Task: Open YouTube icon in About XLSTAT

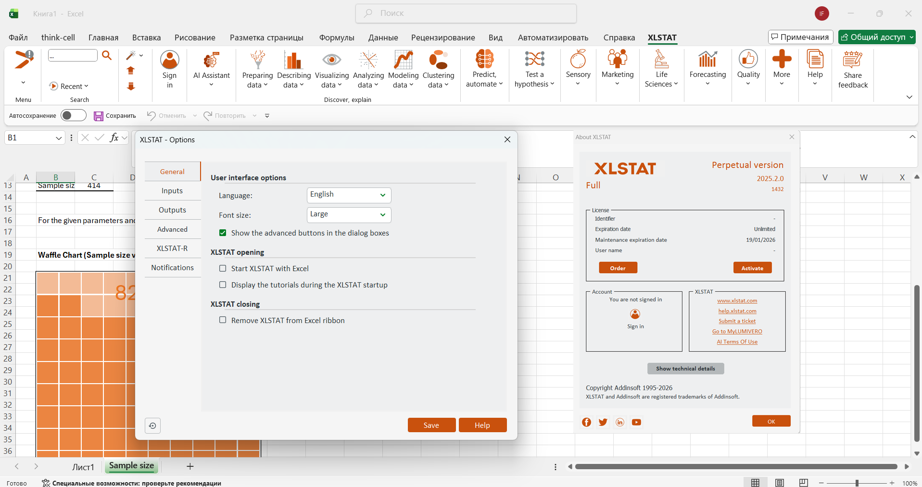Action: [x=636, y=422]
